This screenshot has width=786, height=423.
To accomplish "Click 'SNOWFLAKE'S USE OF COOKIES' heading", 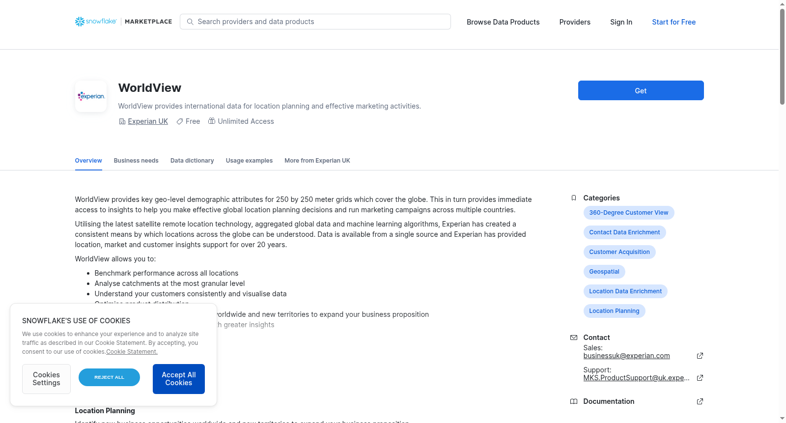I will [76, 321].
